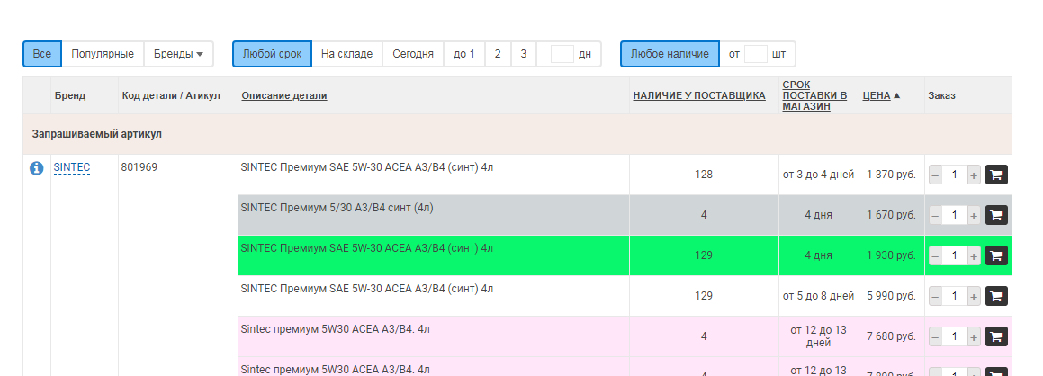This screenshot has width=1043, height=376.
Task: Select the Популярные filter
Action: tap(103, 54)
